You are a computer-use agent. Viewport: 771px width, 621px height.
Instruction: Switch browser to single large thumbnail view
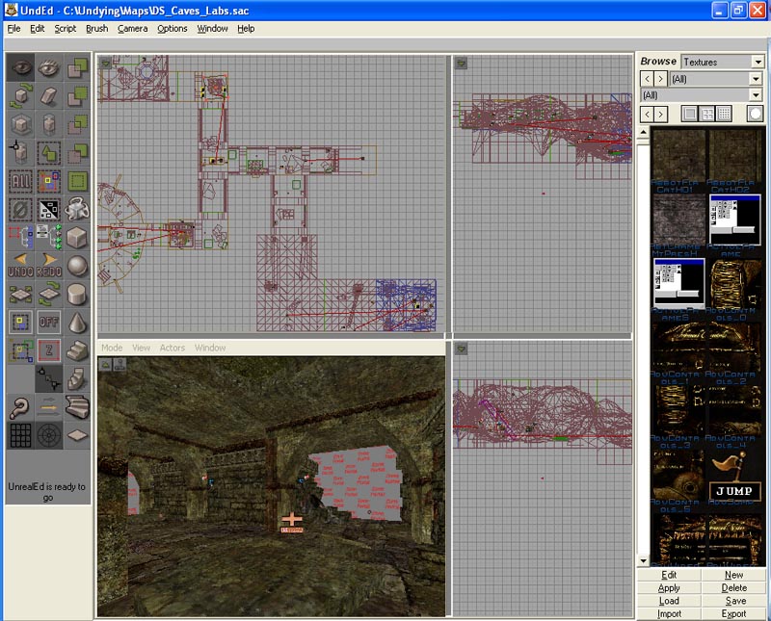(690, 114)
